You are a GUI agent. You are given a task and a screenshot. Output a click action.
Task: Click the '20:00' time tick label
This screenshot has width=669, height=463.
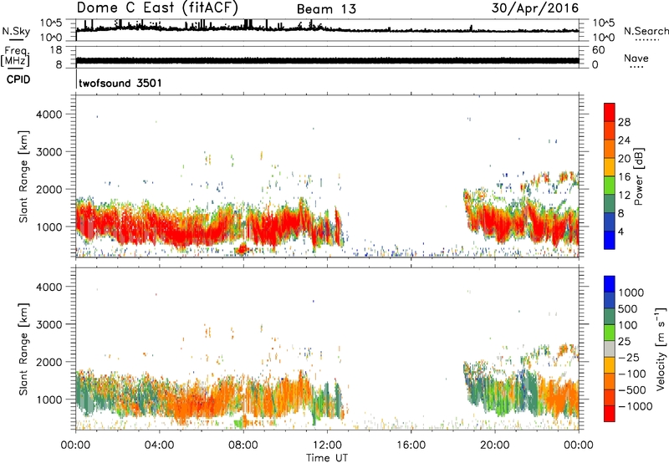coord(495,445)
